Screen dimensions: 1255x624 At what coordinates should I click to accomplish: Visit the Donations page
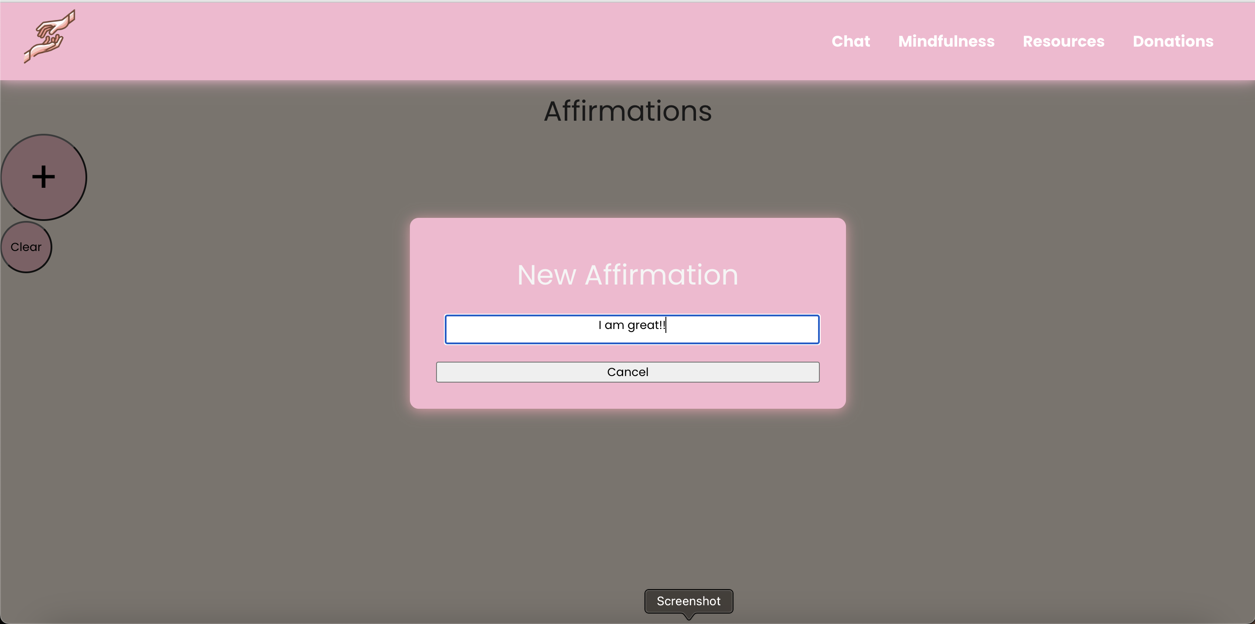(1173, 41)
